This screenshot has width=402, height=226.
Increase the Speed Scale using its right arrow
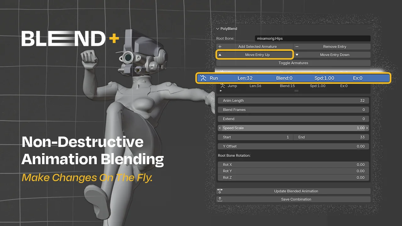[x=366, y=128]
